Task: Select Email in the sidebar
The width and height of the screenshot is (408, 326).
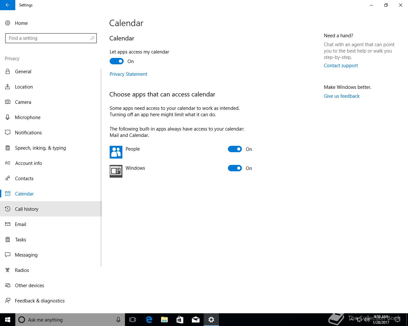Action: (x=51, y=224)
